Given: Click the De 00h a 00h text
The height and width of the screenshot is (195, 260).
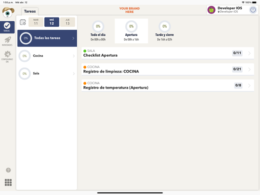Looking at the screenshot, I should click(x=98, y=40).
